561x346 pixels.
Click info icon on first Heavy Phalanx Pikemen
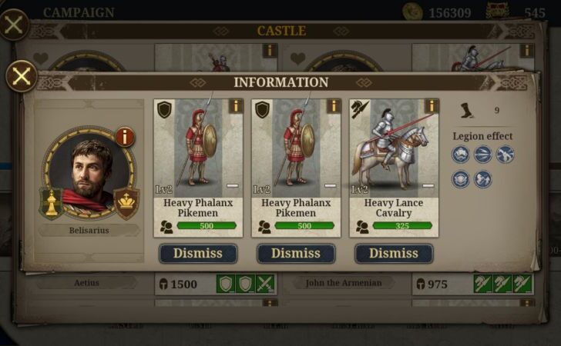point(236,106)
